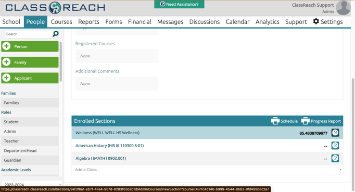Open the Analytics menu
This screenshot has width=355, height=192.
tap(268, 22)
